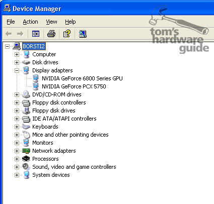Viewport: 214px width, 204px height.
Task: Select the NVIDIA GeForce PCX 5750 device
Action: (74, 86)
